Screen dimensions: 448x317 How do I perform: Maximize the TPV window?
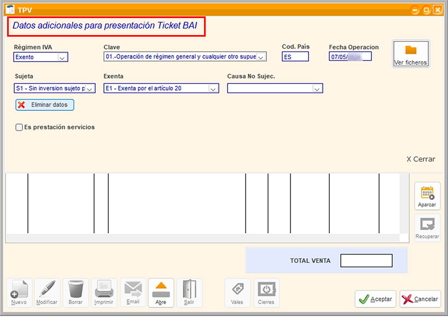[426, 10]
